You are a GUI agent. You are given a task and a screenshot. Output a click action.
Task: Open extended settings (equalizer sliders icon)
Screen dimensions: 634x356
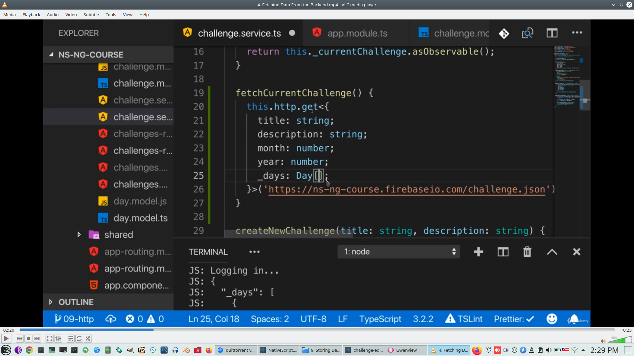(58, 339)
